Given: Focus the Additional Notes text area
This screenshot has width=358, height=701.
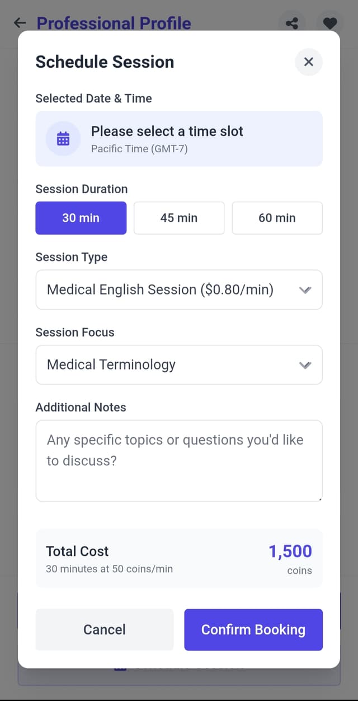Looking at the screenshot, I should click(179, 461).
